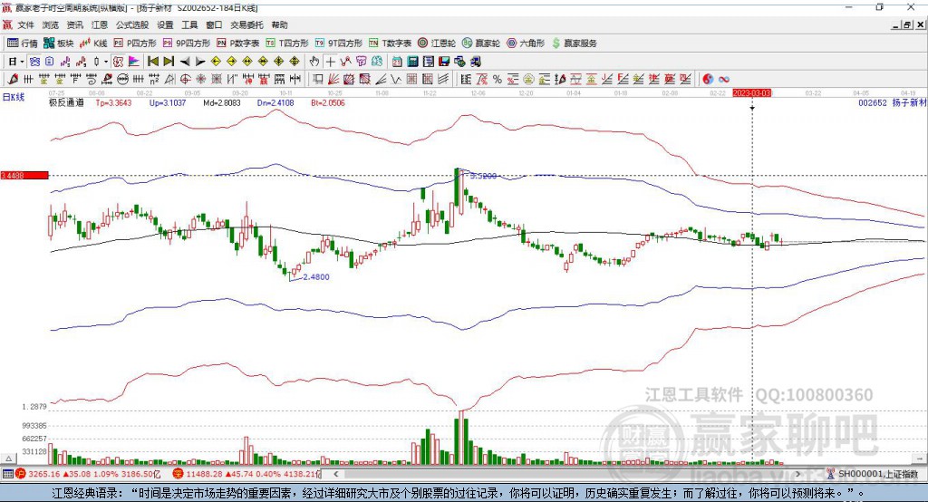Toggle the pink-cyan flag chart icon
This screenshot has height=502, width=928.
(x=134, y=62)
